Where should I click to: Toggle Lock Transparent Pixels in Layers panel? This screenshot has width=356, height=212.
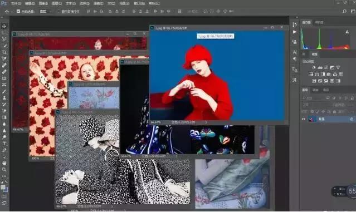coord(312,112)
